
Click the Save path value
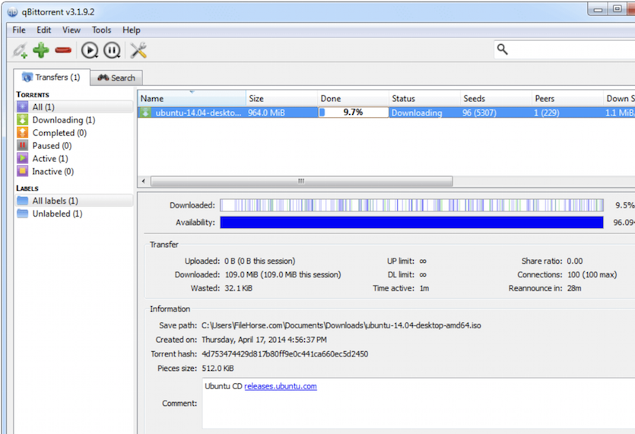click(x=341, y=325)
